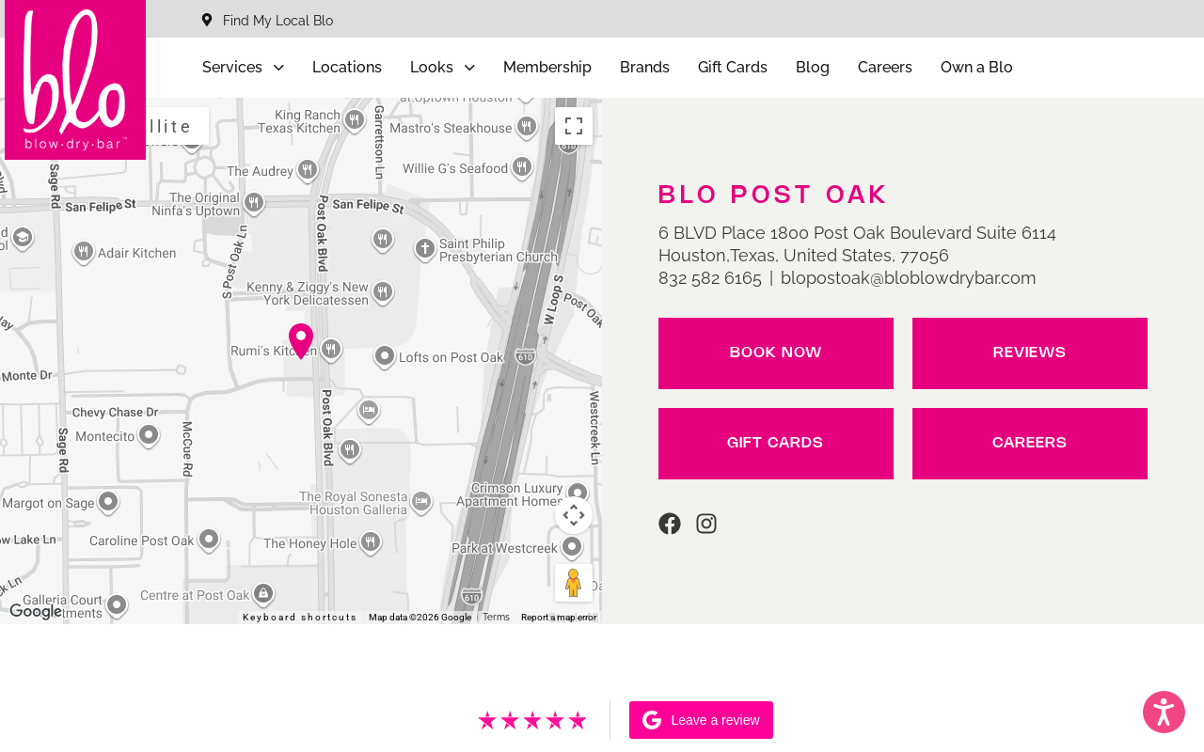Select the Rumi's Kitchen restaurant pin

tap(331, 350)
